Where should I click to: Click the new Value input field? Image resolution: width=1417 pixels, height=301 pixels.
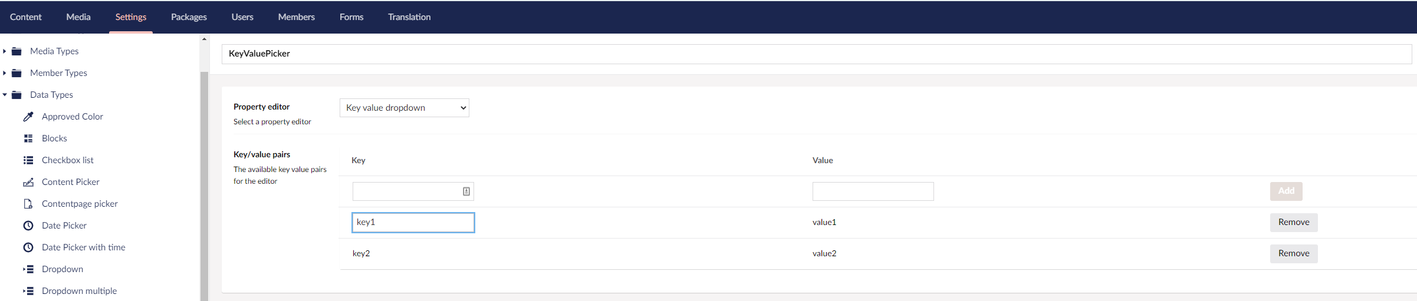873,191
